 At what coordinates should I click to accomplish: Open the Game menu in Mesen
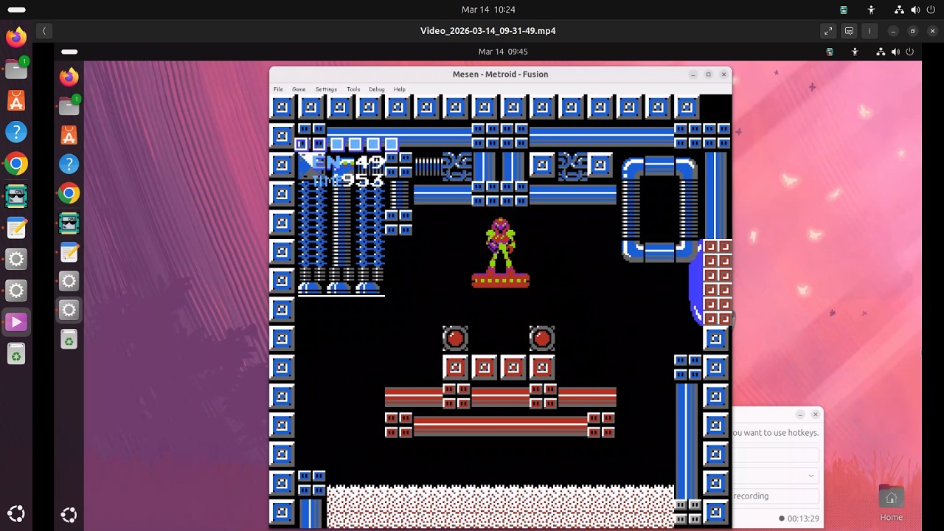point(299,89)
